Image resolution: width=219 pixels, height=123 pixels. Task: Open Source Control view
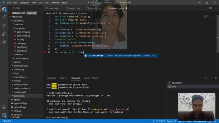[x=4, y=26]
